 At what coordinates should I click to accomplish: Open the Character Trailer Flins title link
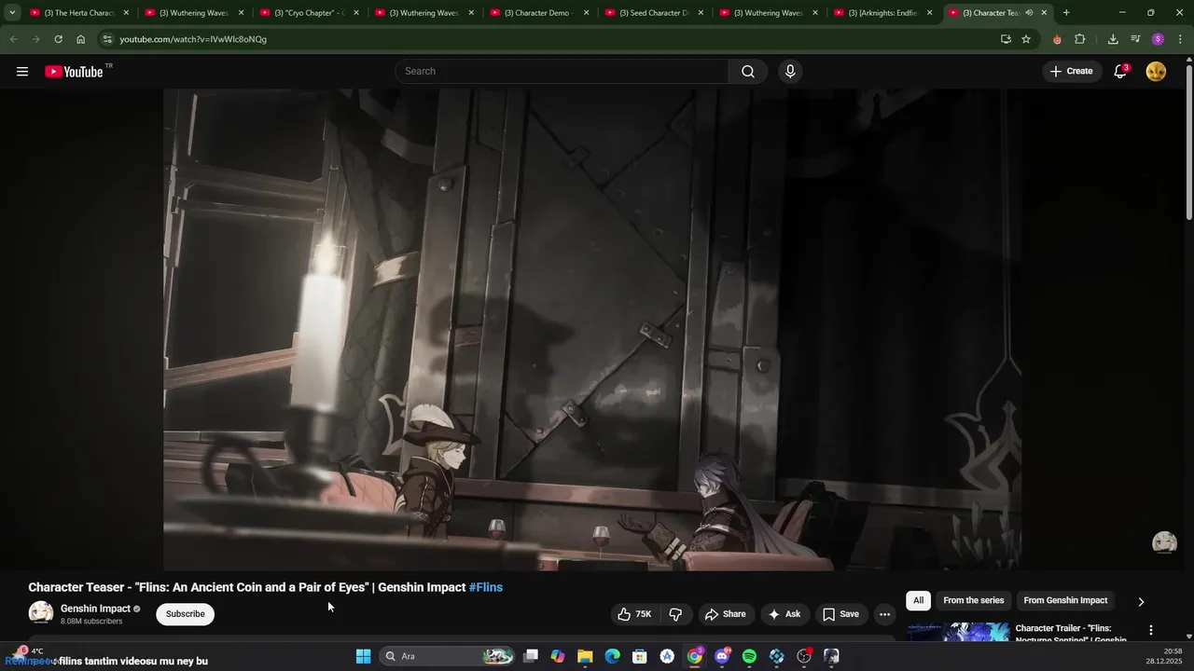[x=1070, y=634]
